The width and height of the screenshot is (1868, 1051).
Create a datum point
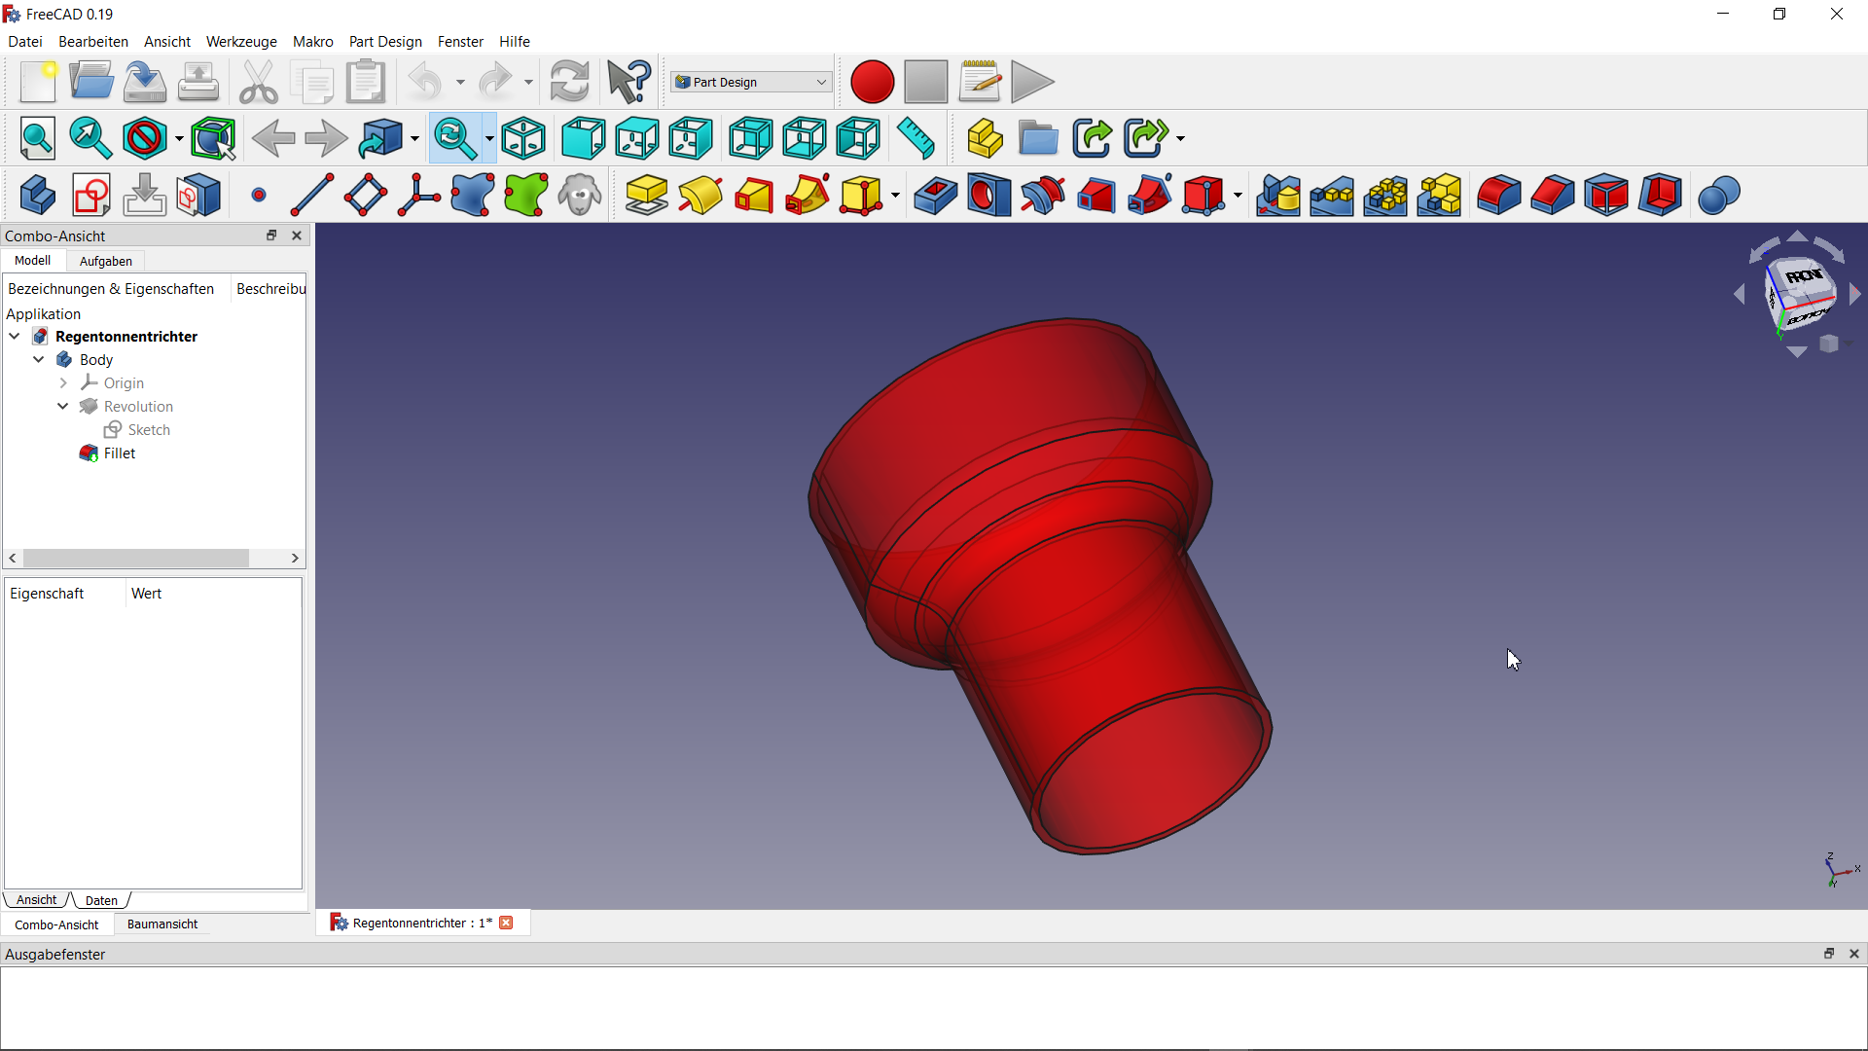click(259, 195)
